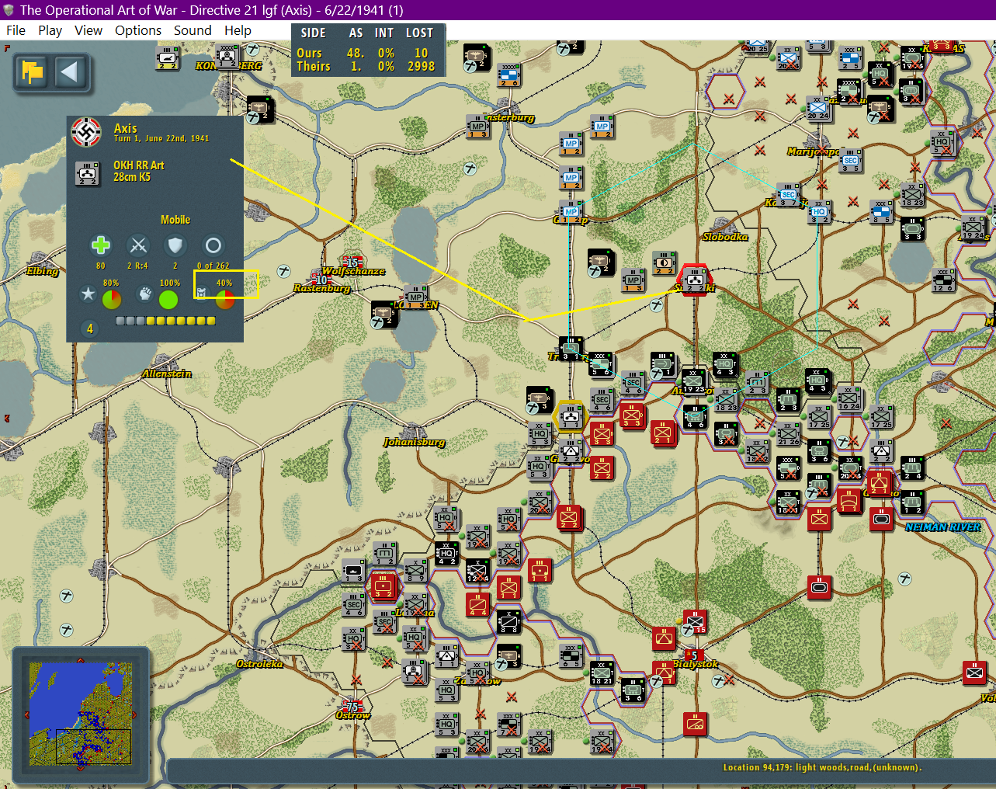Image resolution: width=996 pixels, height=789 pixels.
Task: Click the airfield symbol near Neiman River
Action: click(x=904, y=579)
